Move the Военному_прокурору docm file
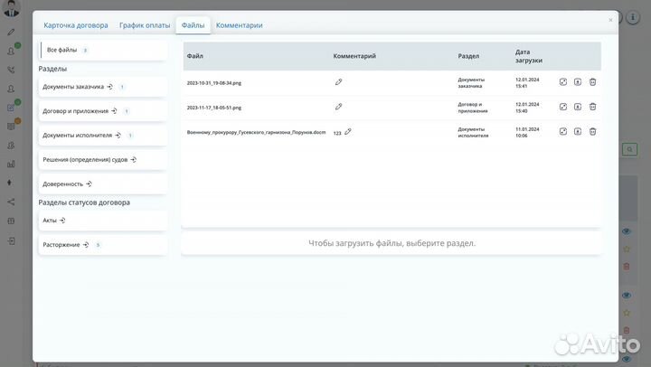Viewport: 651px width, 367px height. (x=563, y=131)
